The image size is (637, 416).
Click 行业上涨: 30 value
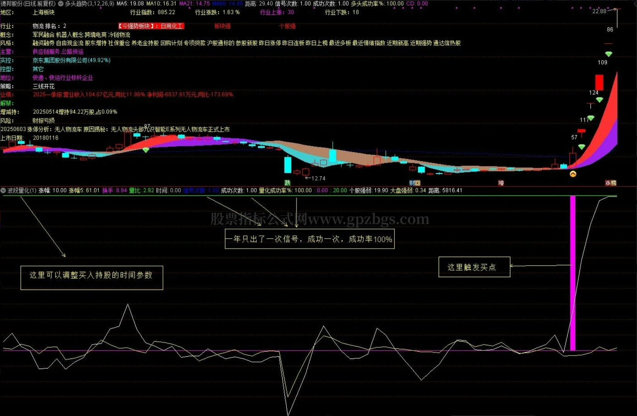point(277,12)
